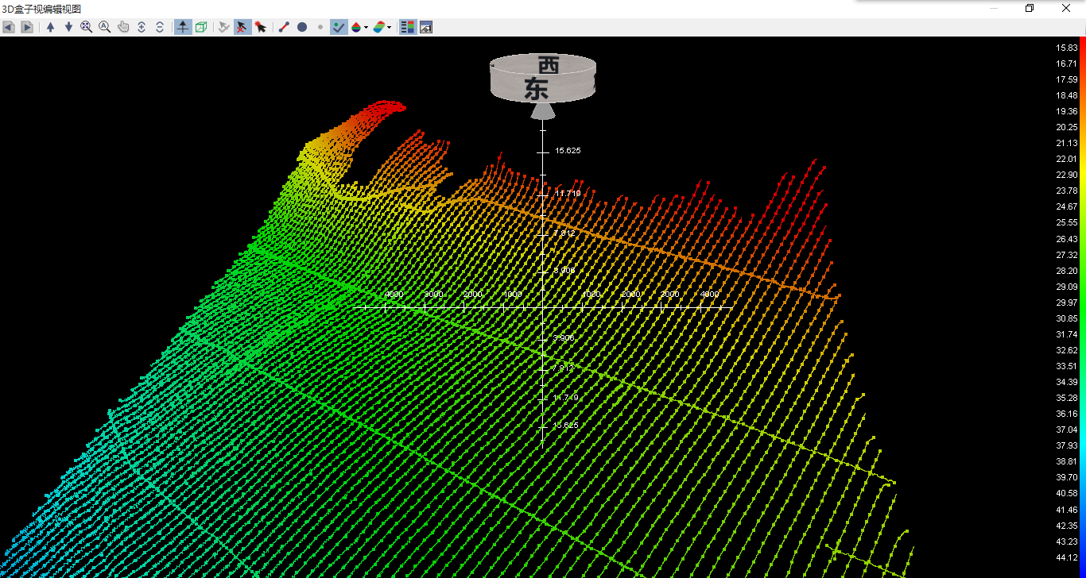This screenshot has height=578, width=1086.
Task: Click the blue up arrow icon
Action: tap(51, 27)
